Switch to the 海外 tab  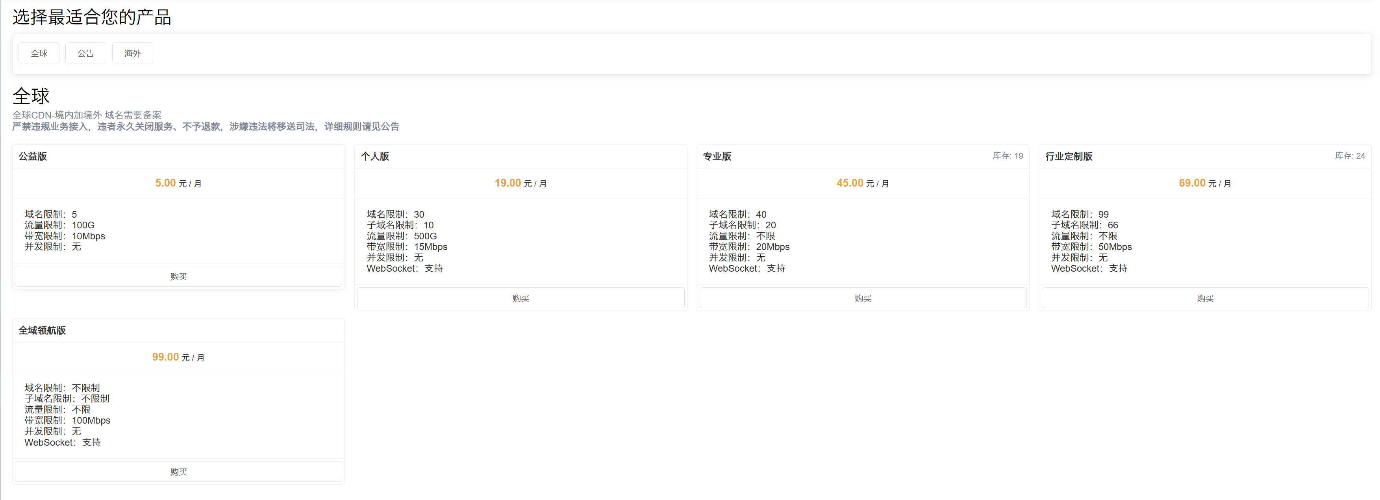point(132,52)
